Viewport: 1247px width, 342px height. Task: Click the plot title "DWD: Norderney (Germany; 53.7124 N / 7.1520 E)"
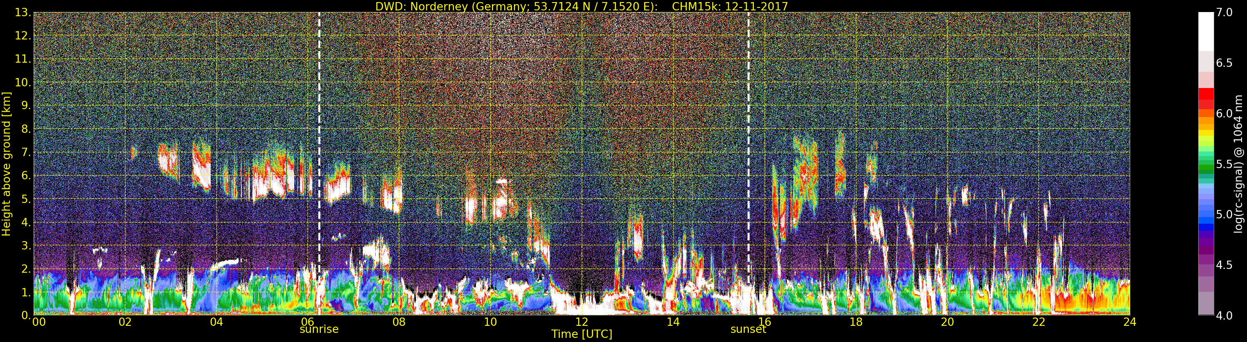coord(516,6)
